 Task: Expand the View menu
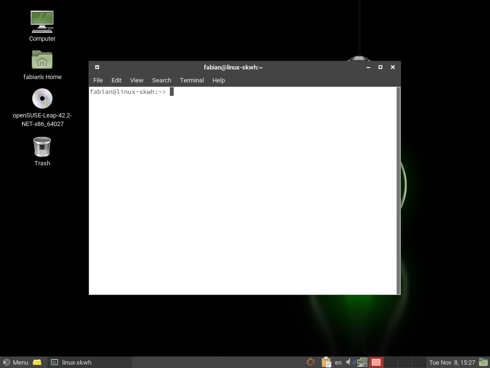pyautogui.click(x=136, y=80)
